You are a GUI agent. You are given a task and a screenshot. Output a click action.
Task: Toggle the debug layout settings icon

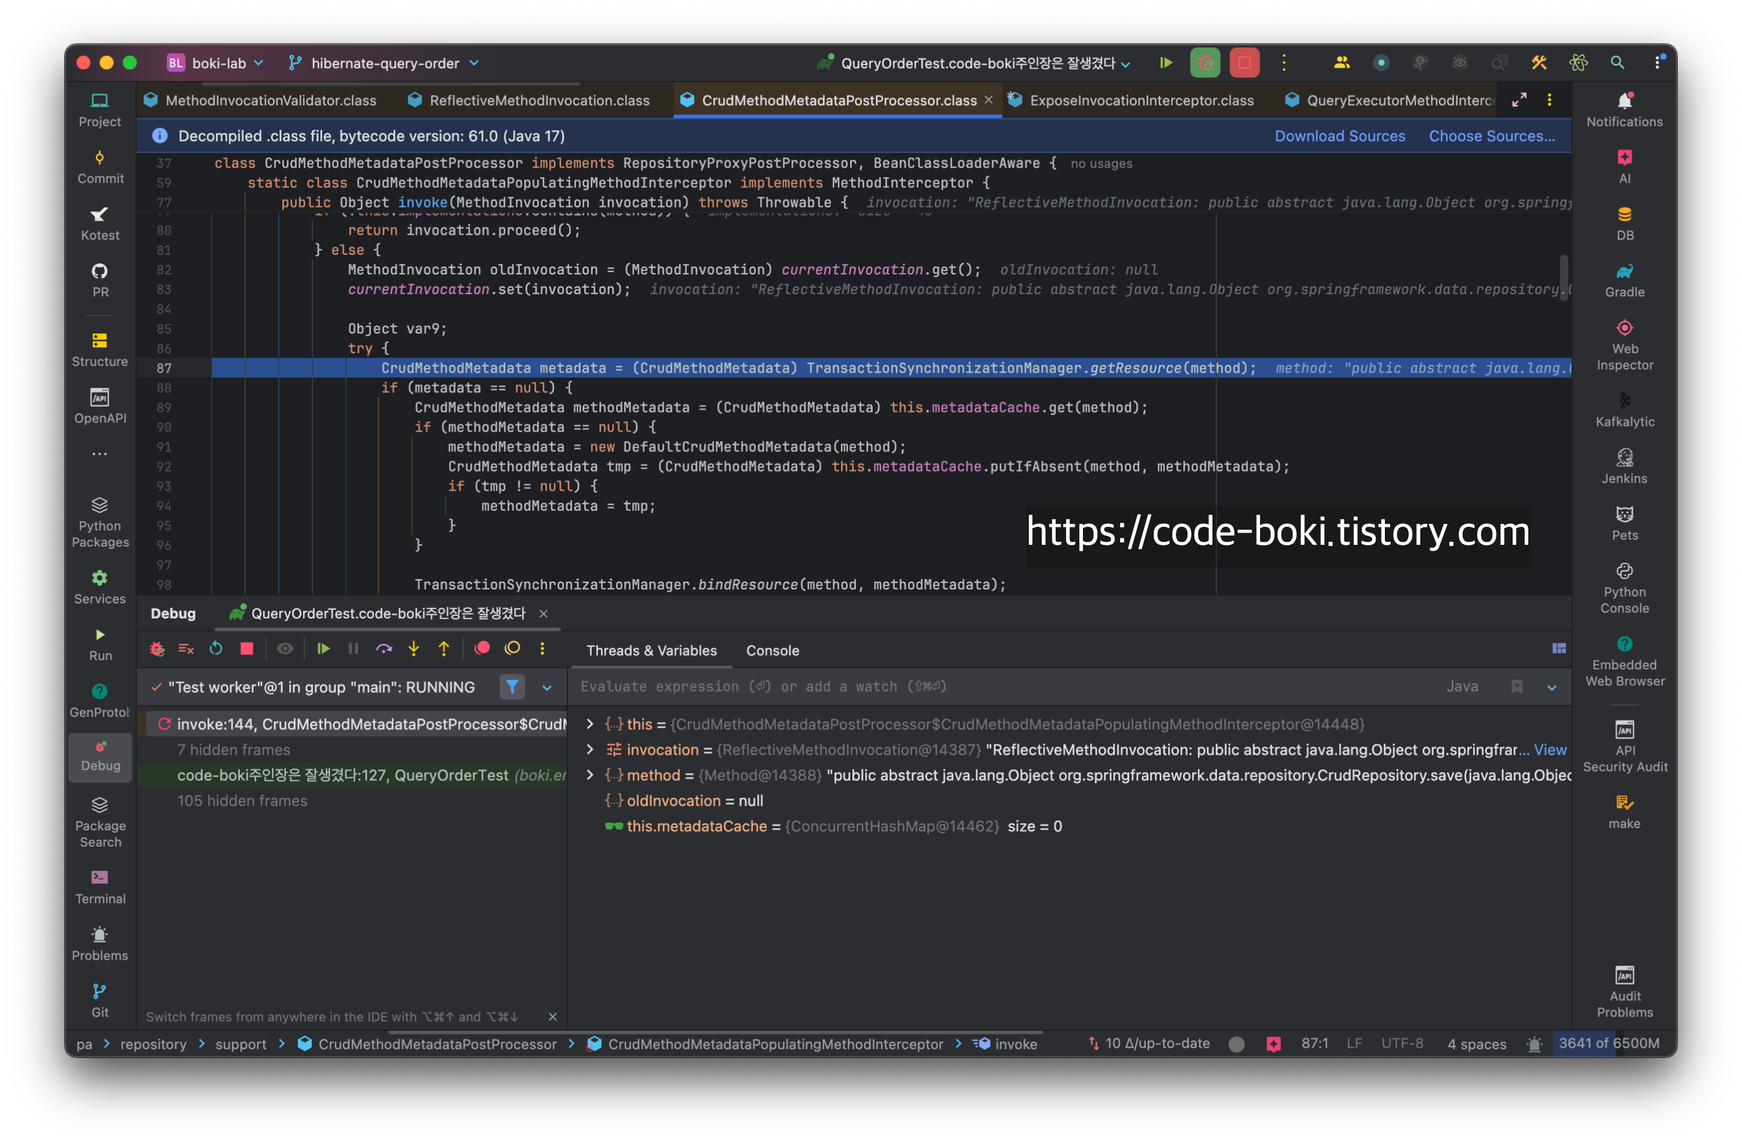[1559, 649]
